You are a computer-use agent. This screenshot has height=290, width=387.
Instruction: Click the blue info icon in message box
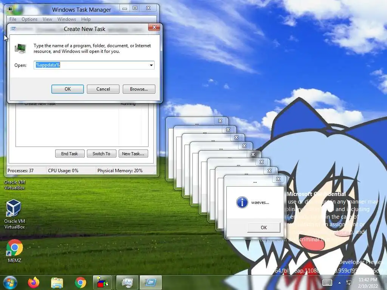[x=242, y=202]
